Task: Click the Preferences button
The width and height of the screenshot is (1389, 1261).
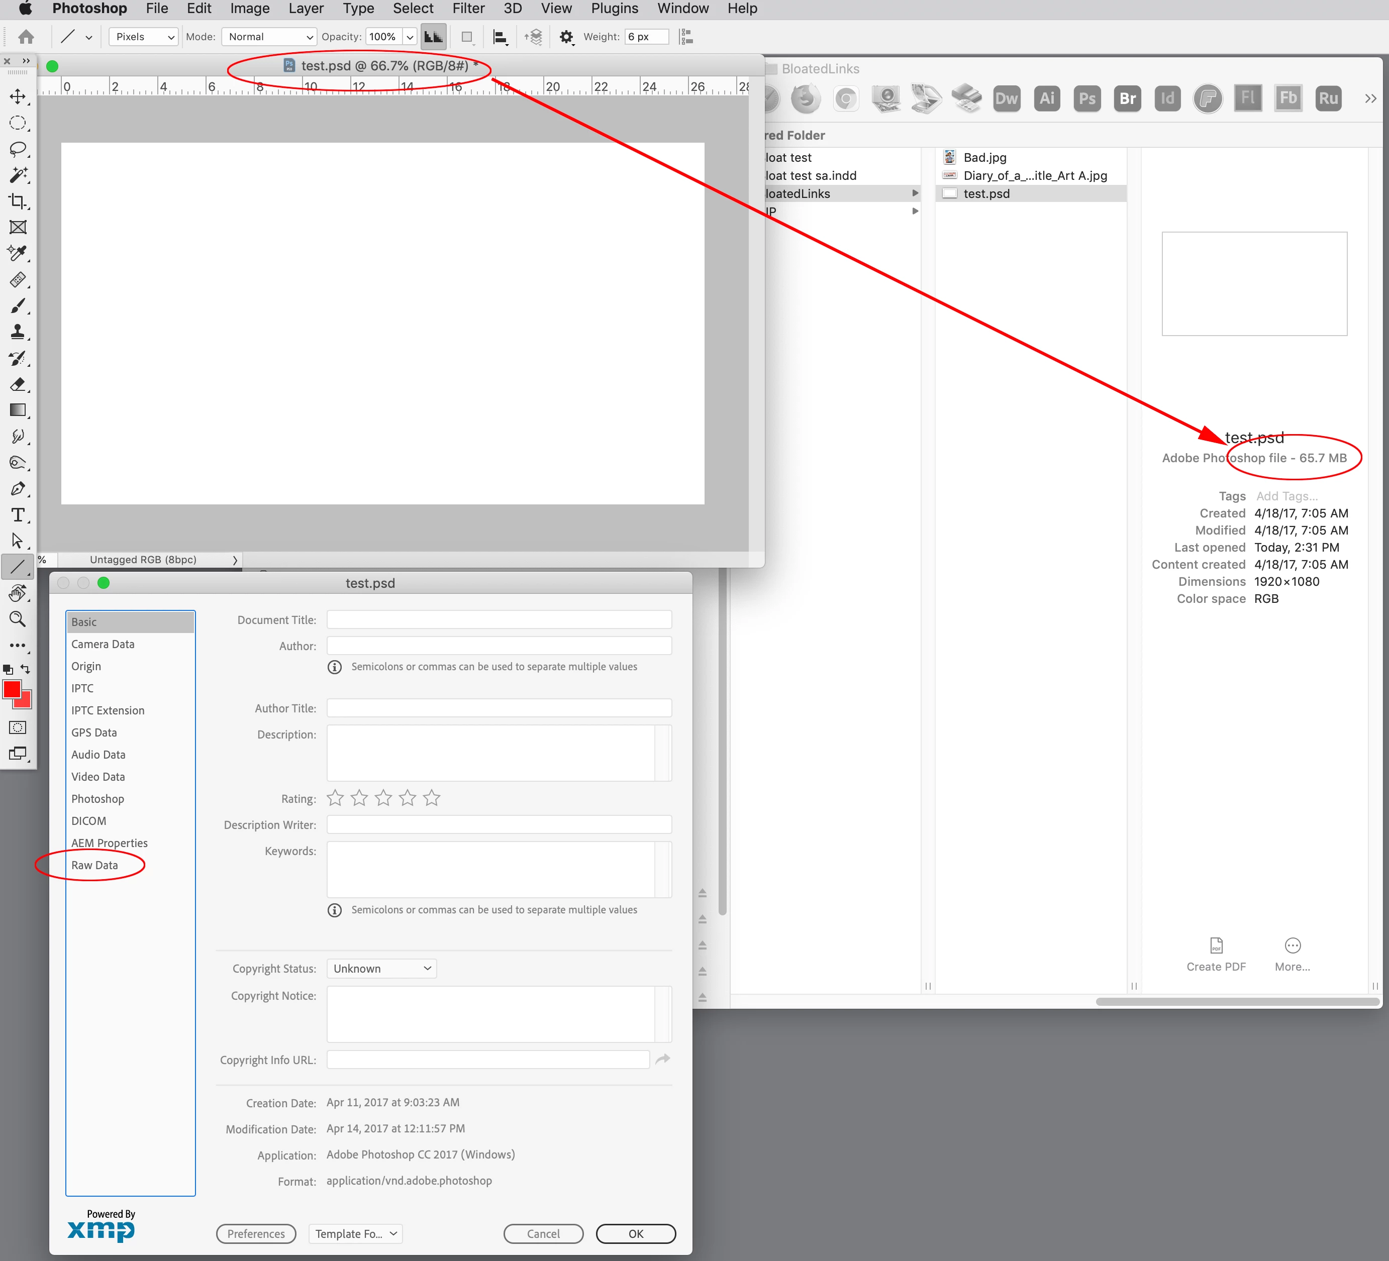Action: (256, 1233)
